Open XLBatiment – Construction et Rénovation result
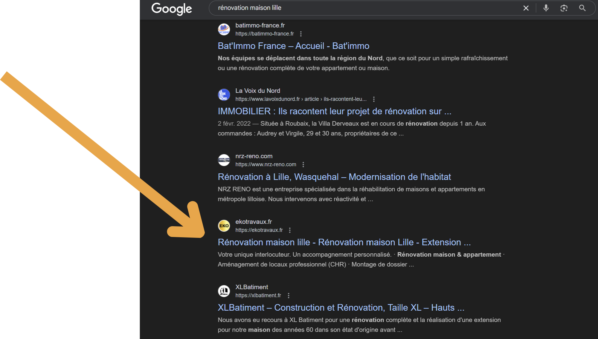 click(x=341, y=308)
